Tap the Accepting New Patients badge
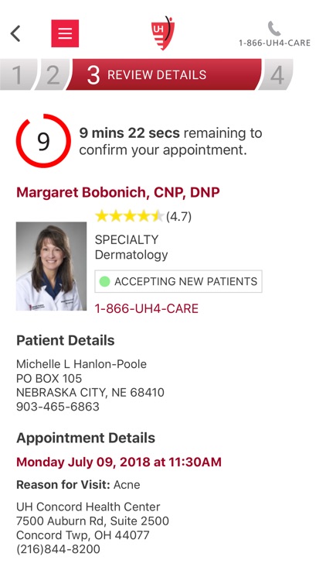The height and width of the screenshot is (581, 326). pos(178,282)
